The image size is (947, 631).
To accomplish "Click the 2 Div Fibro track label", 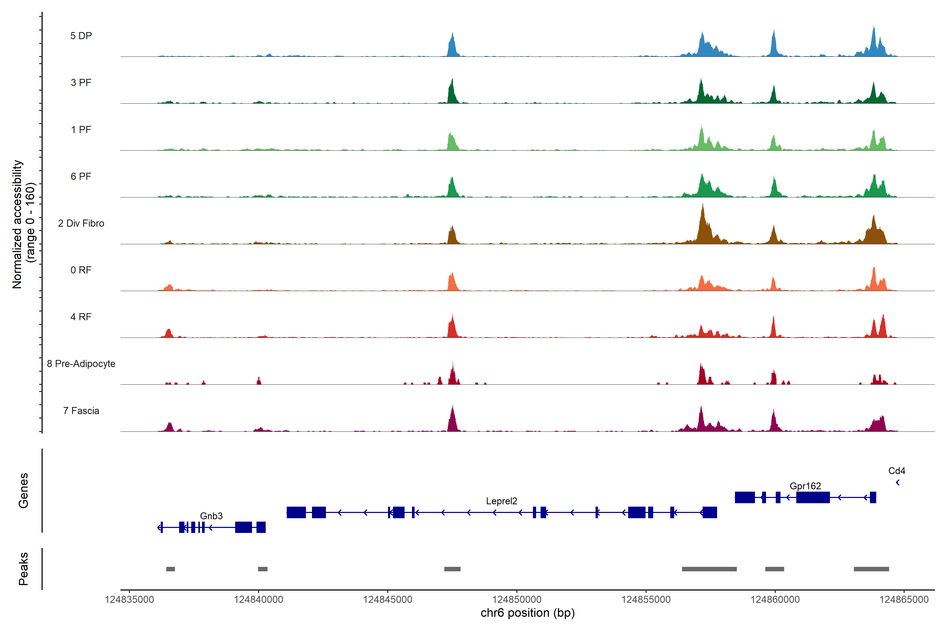I will point(81,223).
